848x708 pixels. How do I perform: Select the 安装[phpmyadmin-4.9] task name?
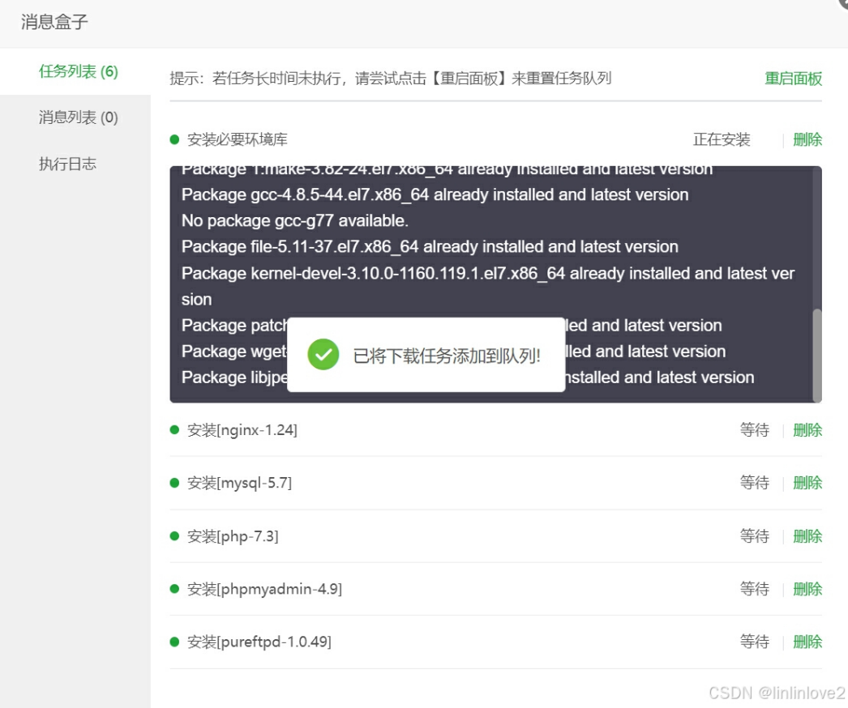[264, 589]
